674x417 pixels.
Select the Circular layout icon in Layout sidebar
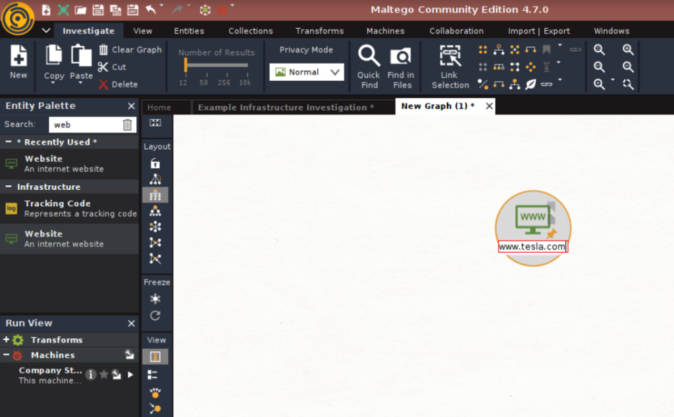(x=155, y=227)
